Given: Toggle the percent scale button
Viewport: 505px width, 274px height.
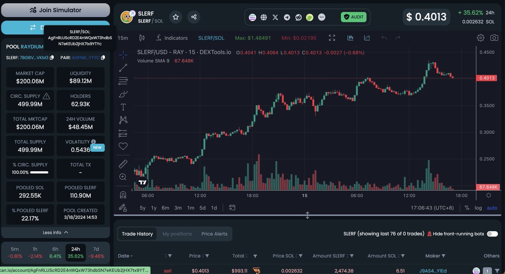Looking at the screenshot, I should coord(467,208).
